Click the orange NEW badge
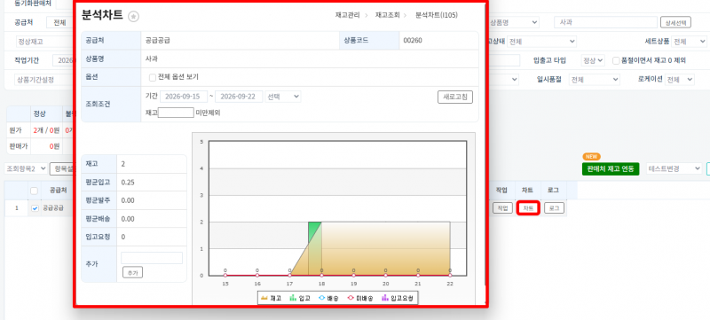The height and width of the screenshot is (320, 710). (x=591, y=156)
